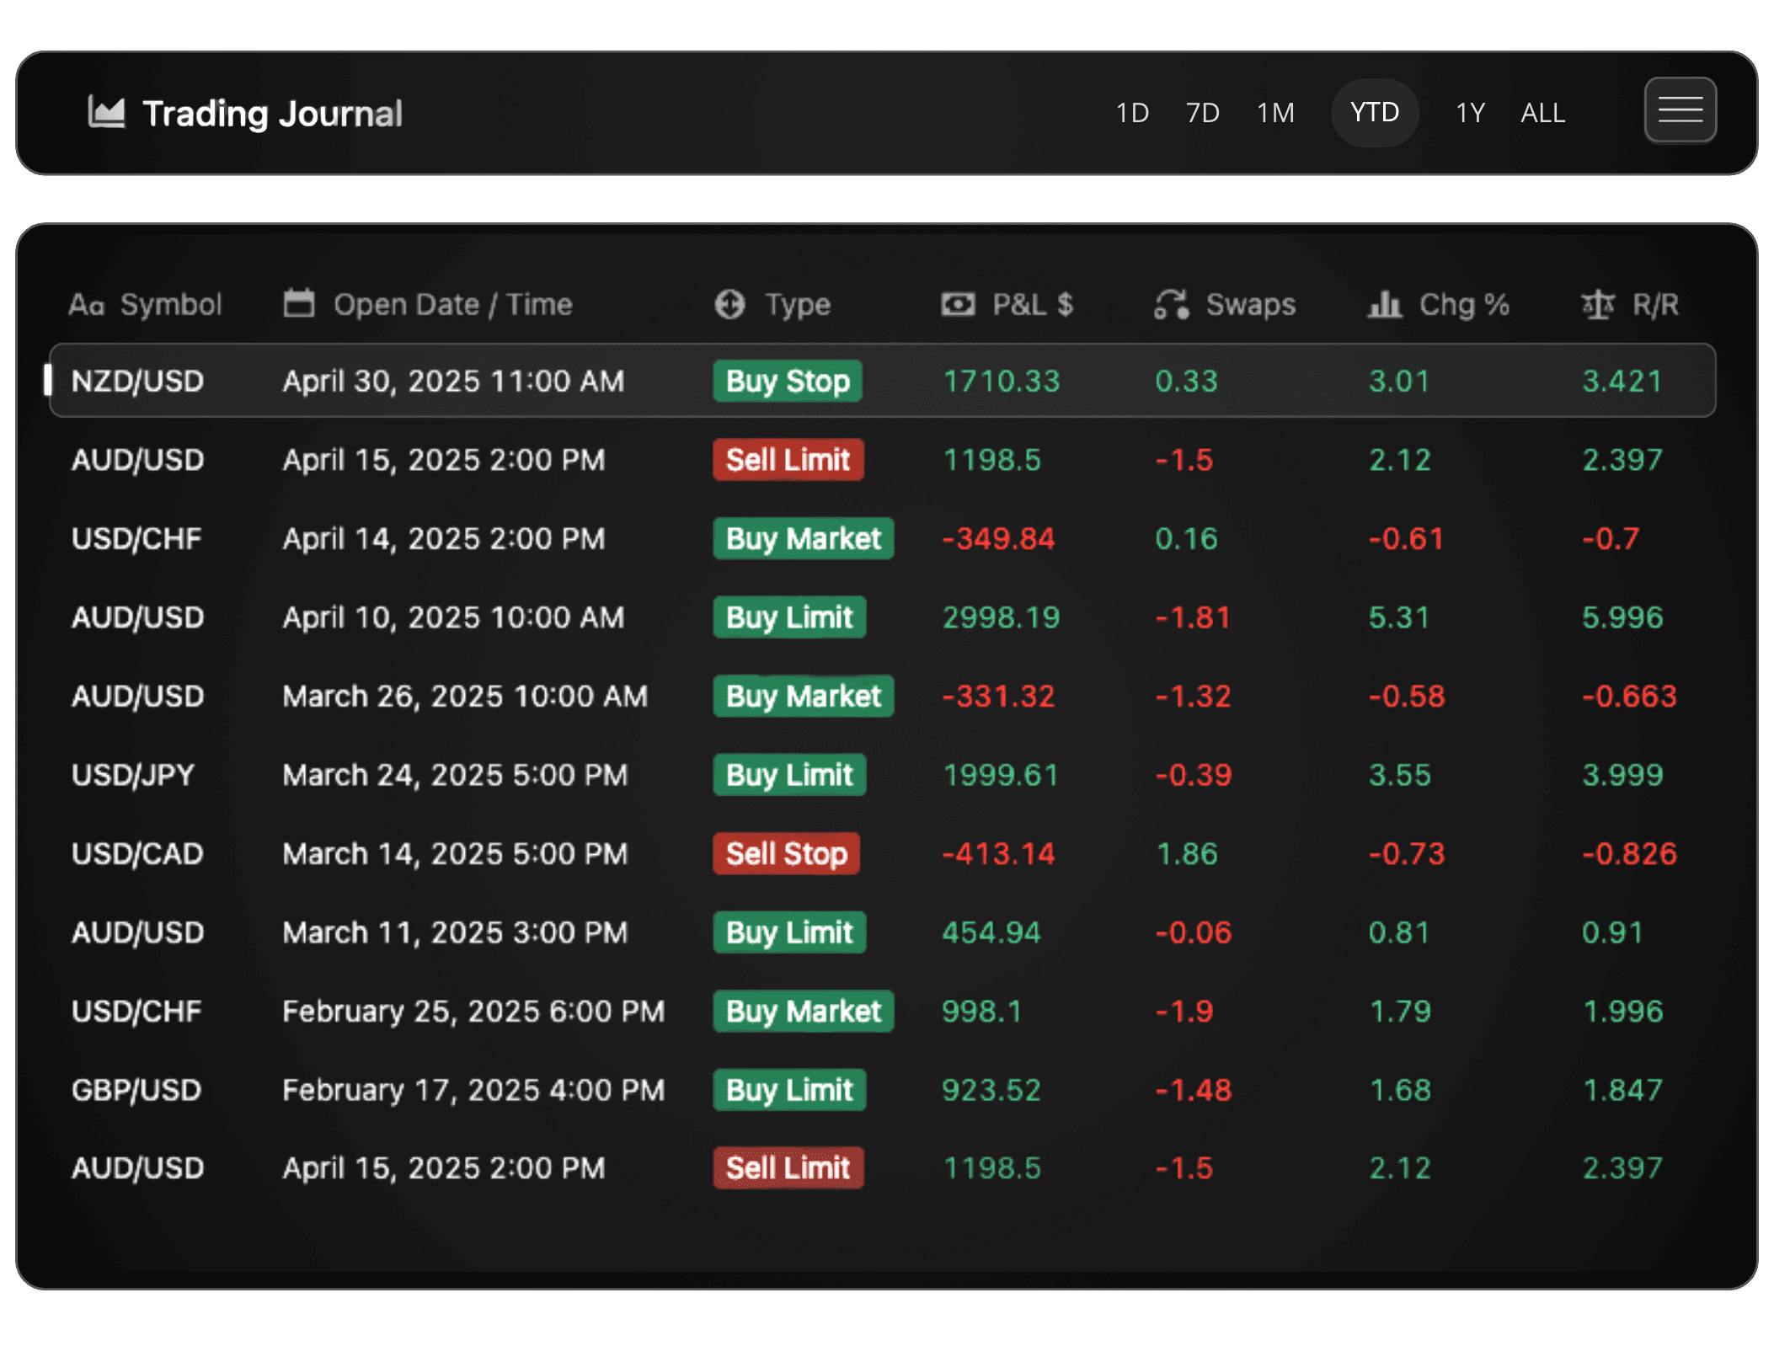Click the cash icon beside P&L $
This screenshot has height=1362, width=1774.
(x=958, y=304)
